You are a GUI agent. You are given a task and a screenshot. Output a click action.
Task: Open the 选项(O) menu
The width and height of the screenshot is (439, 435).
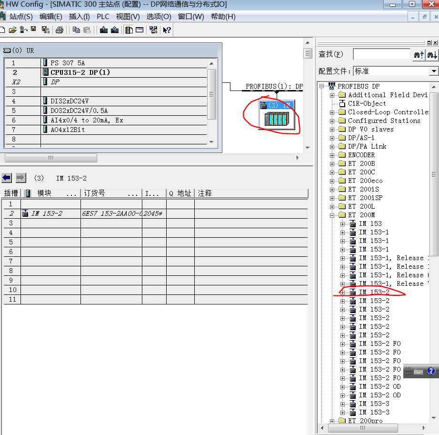[159, 17]
